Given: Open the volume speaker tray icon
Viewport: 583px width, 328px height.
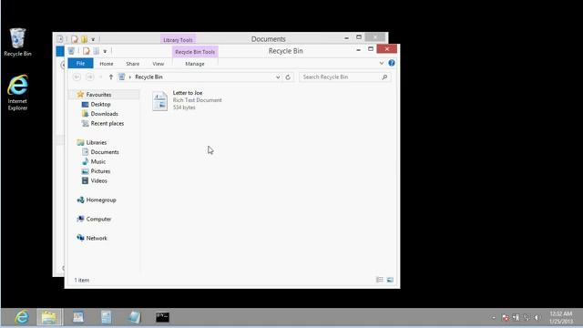Looking at the screenshot, I should (x=537, y=318).
